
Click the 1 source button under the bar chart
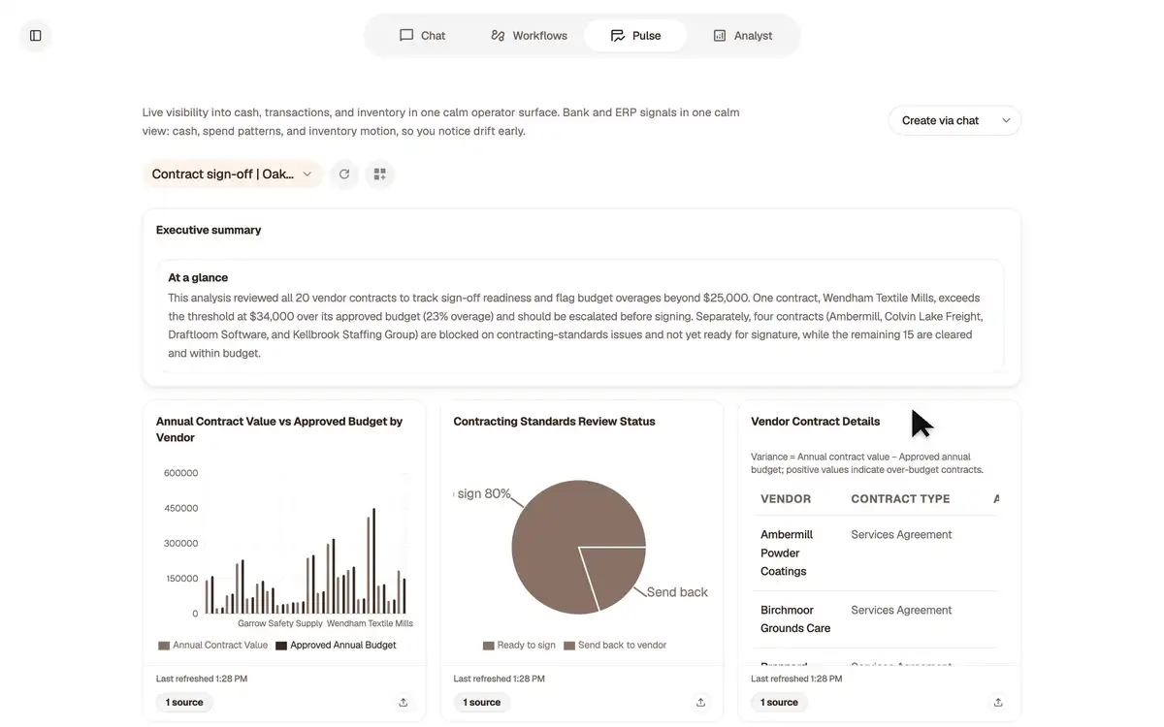pyautogui.click(x=184, y=703)
